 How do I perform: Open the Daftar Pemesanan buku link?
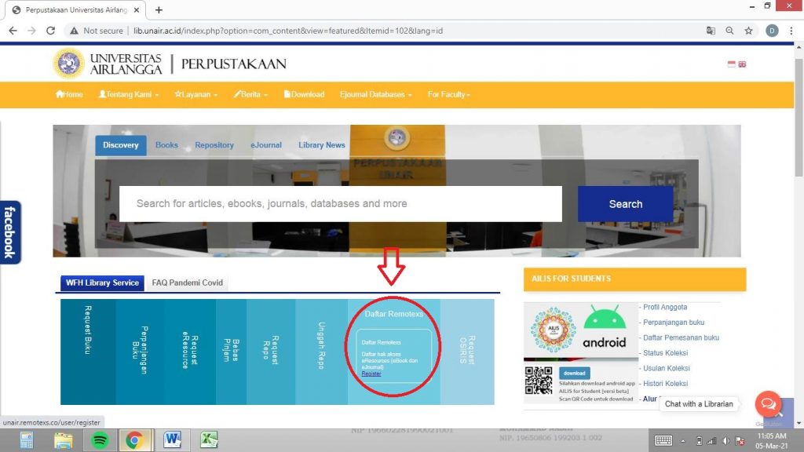click(681, 337)
